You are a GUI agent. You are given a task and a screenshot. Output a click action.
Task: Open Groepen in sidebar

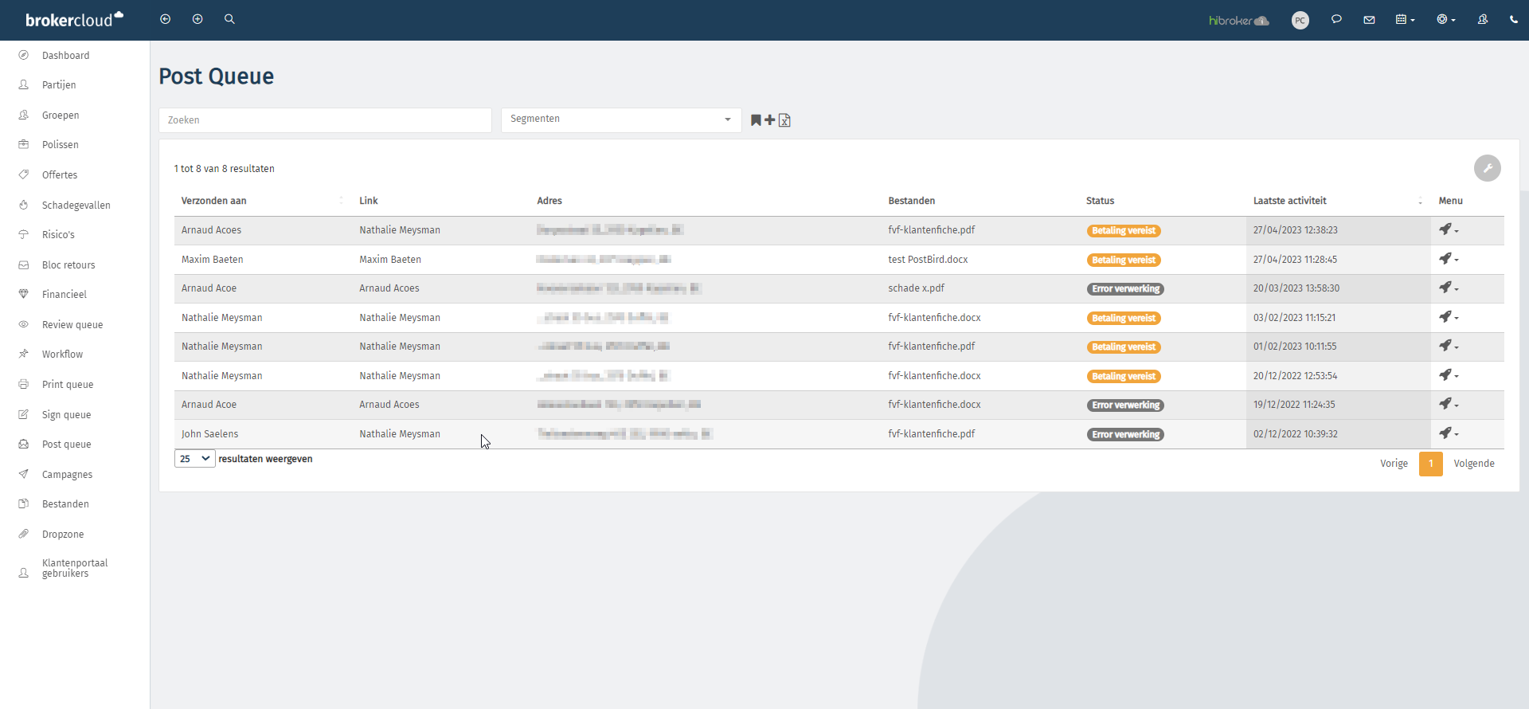(61, 116)
